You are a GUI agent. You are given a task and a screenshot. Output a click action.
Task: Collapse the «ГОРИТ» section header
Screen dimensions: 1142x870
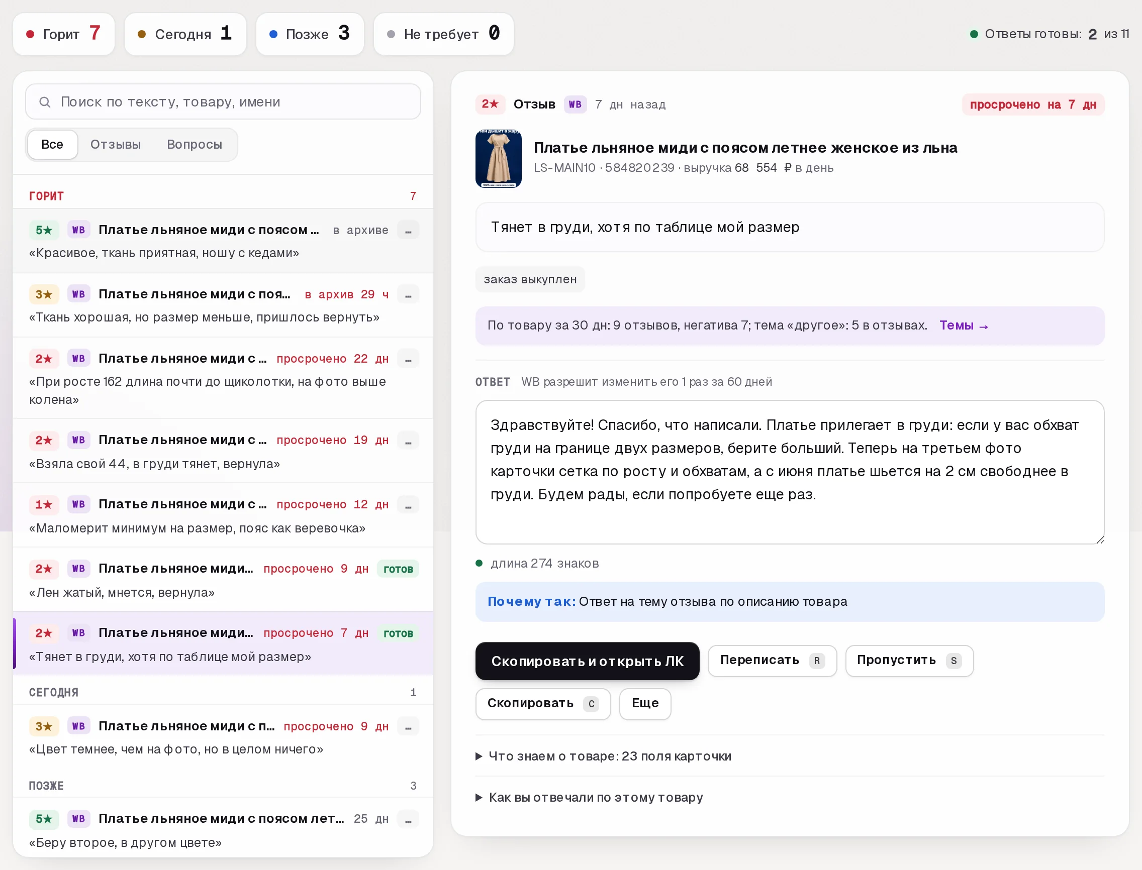(223, 196)
